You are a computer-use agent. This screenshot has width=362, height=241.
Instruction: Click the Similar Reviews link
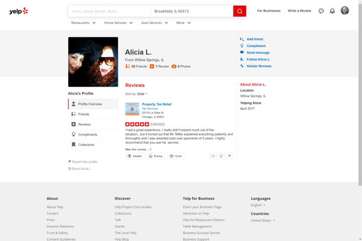[259, 66]
